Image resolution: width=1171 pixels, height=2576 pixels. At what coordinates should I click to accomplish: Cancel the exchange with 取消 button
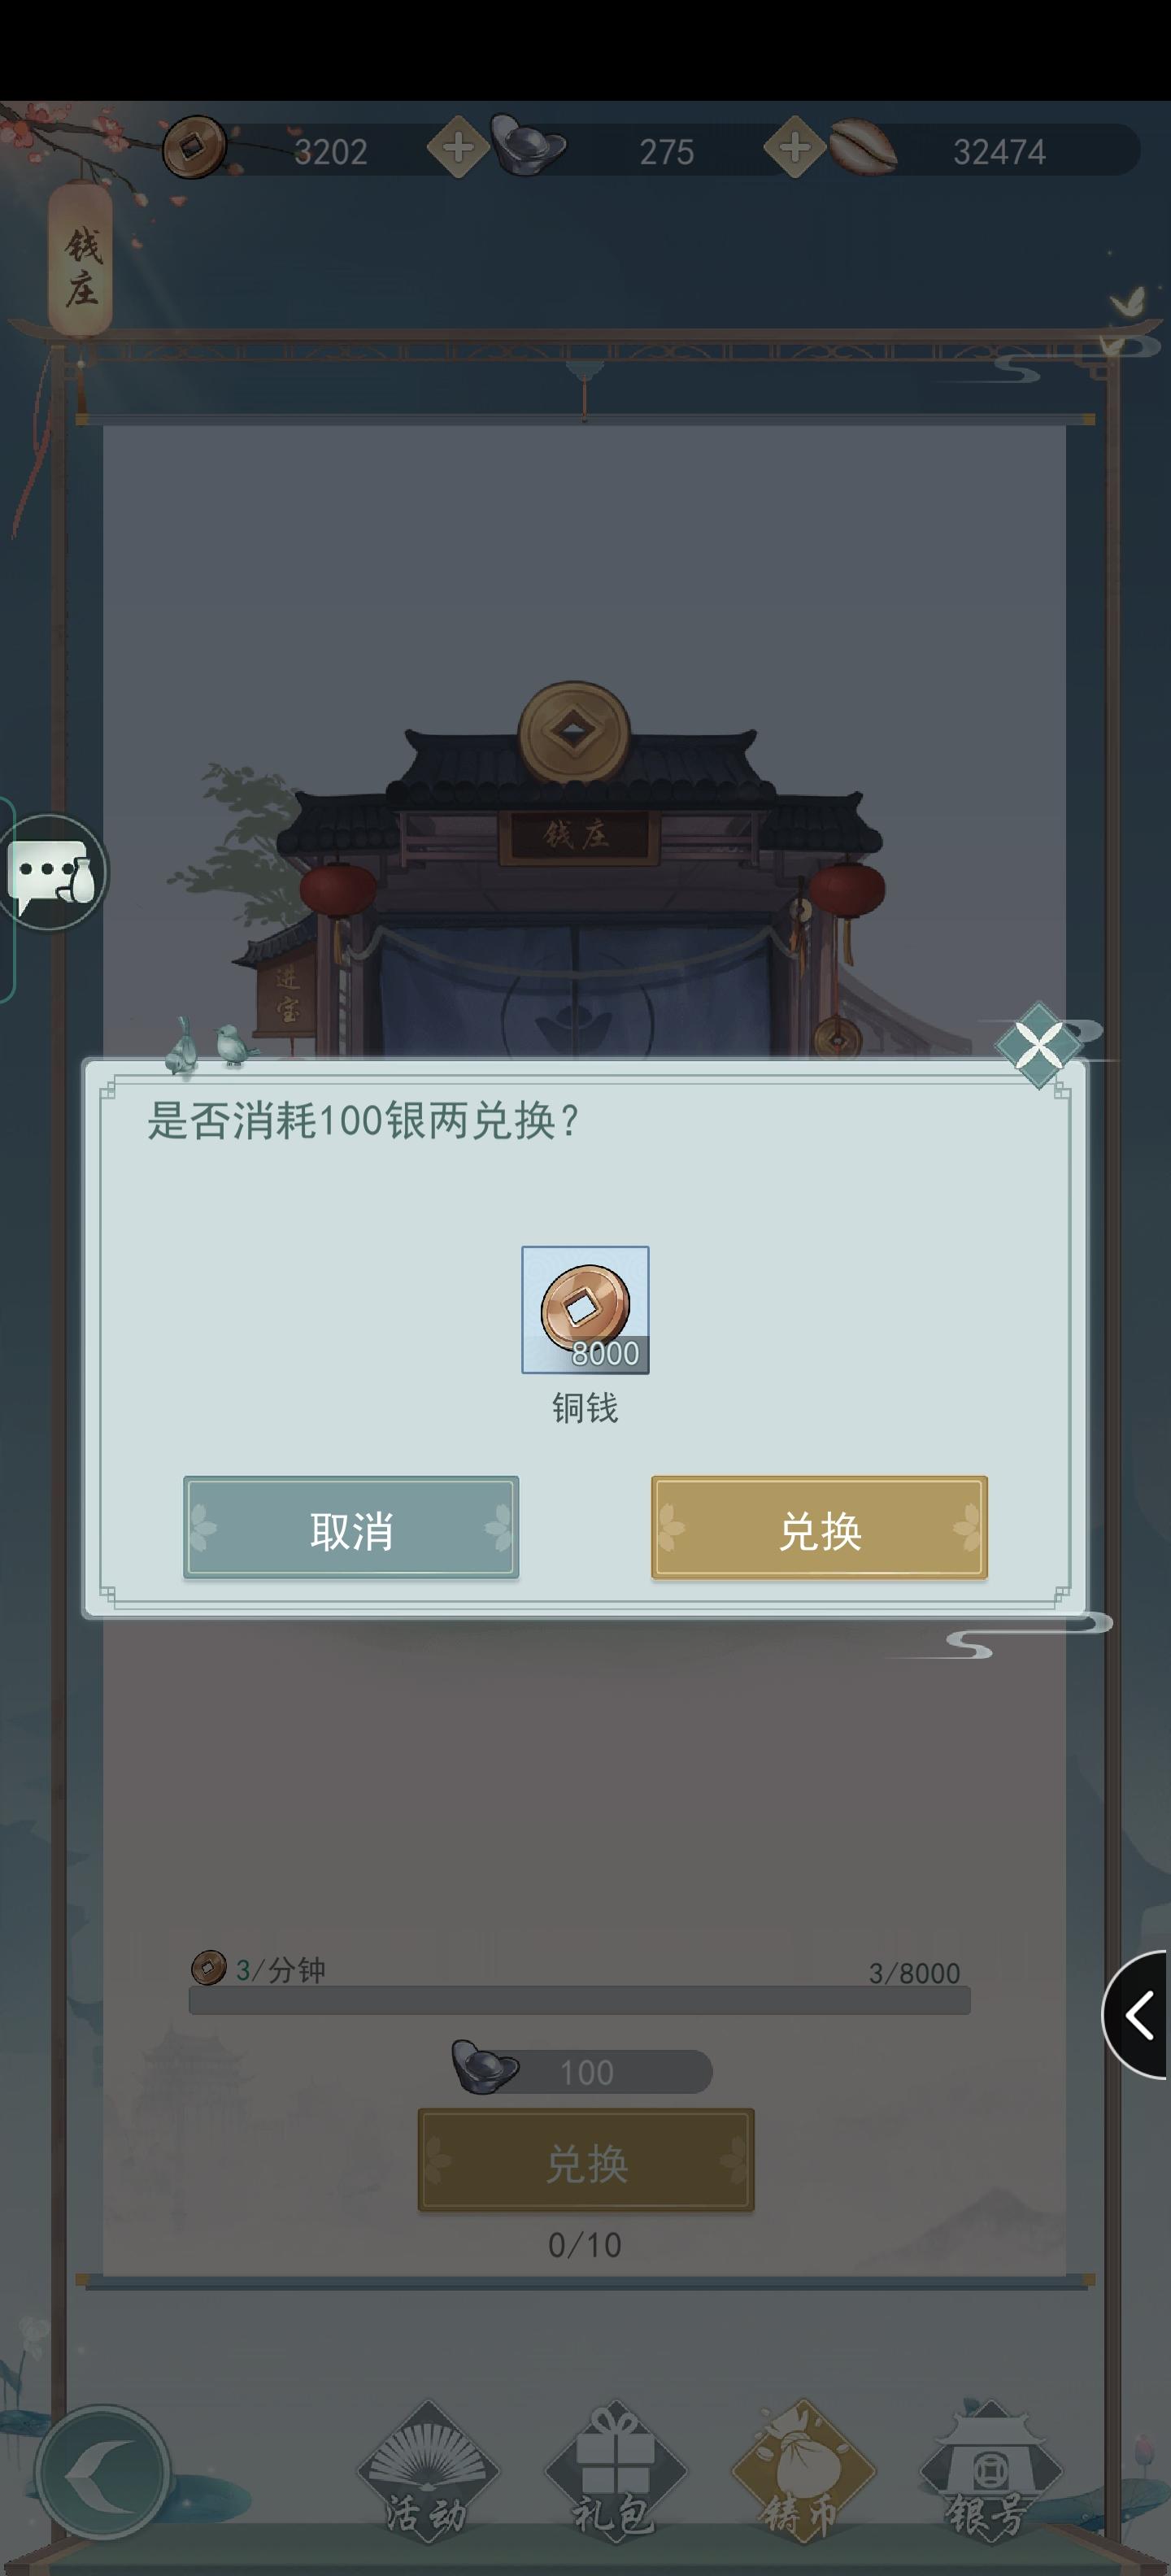pyautogui.click(x=351, y=1527)
